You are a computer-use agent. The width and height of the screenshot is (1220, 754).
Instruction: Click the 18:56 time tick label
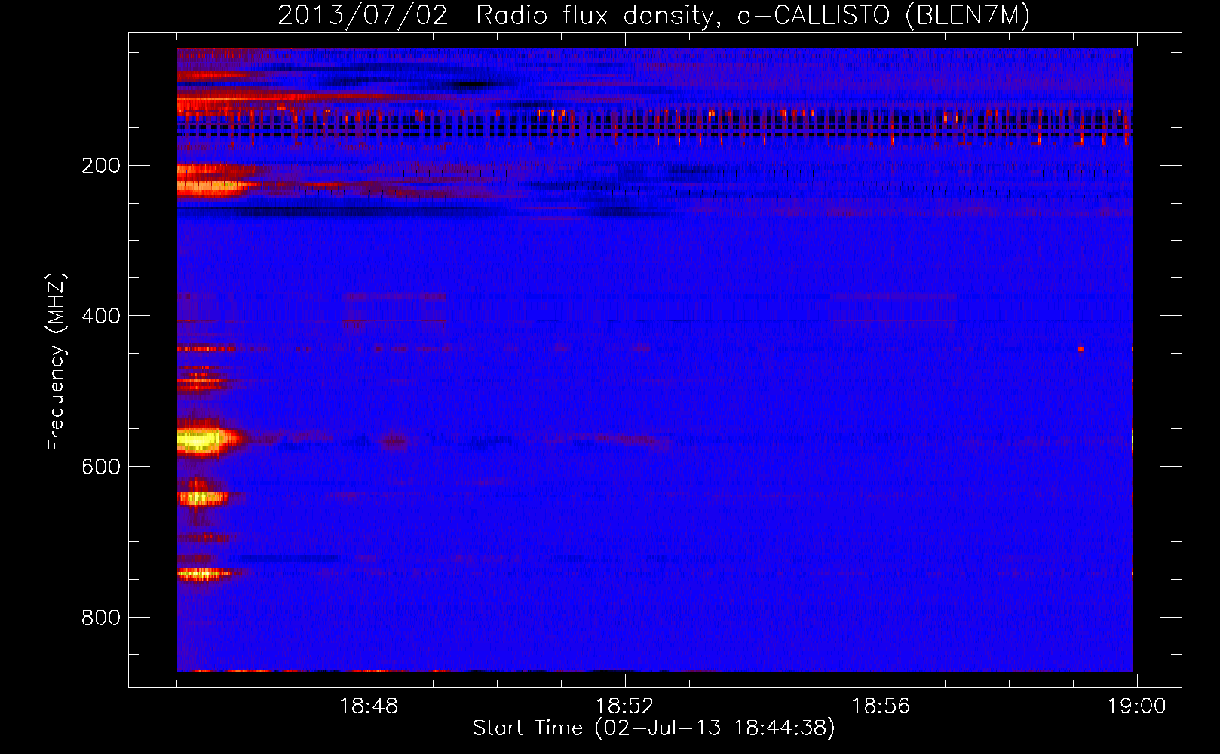(881, 706)
